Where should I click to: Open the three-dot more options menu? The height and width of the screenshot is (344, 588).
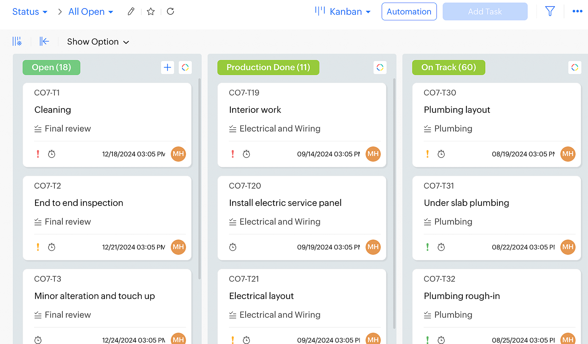tap(577, 11)
